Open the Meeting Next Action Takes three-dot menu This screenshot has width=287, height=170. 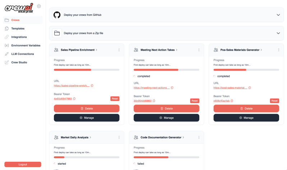tap(199, 50)
